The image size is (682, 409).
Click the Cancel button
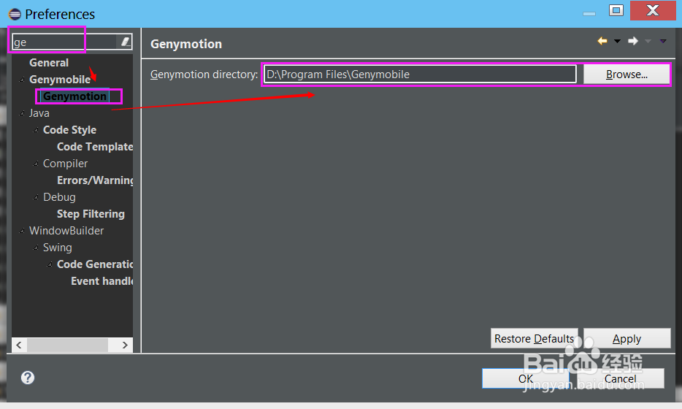point(620,378)
